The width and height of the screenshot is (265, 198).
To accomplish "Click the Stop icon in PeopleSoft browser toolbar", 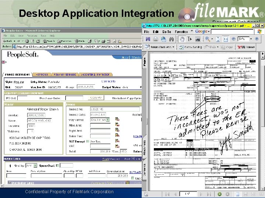I will coord(27,41).
